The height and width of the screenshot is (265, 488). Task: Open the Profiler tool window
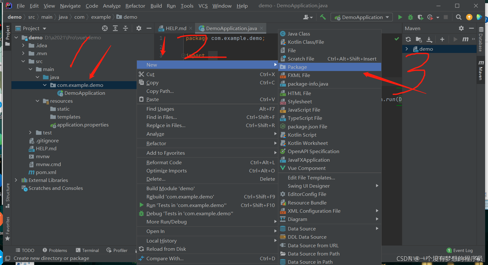(x=117, y=250)
